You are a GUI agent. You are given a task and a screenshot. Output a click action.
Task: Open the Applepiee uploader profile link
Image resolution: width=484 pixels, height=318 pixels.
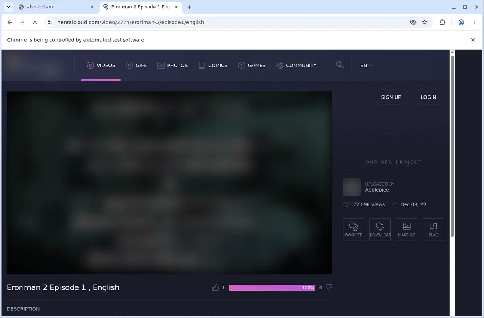click(x=377, y=190)
